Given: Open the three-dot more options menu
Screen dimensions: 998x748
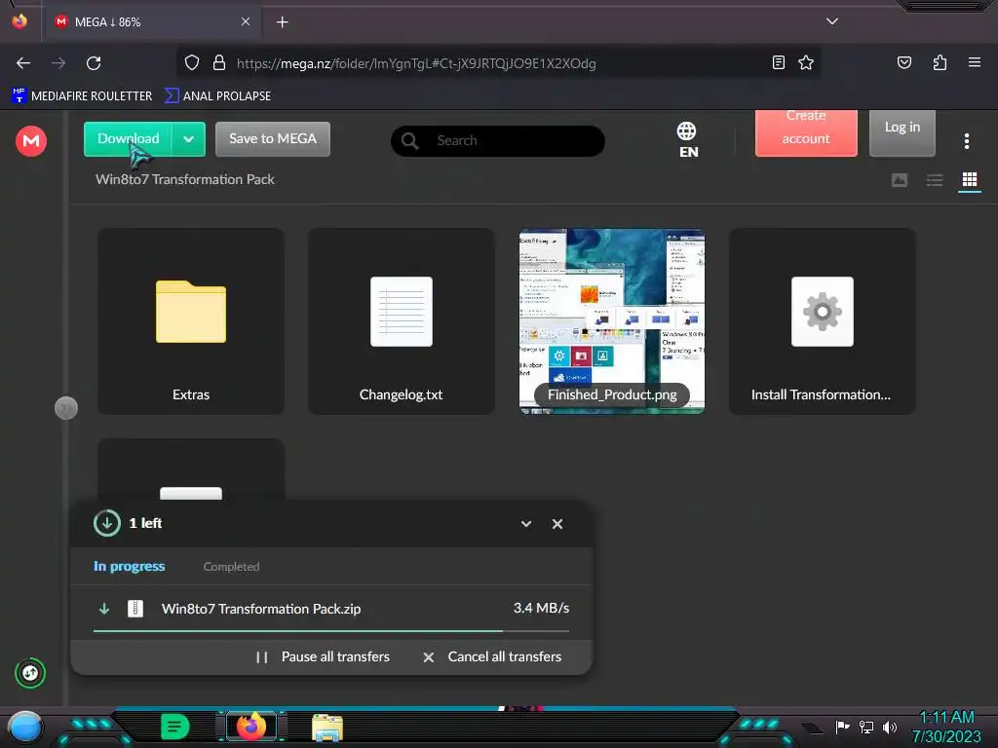Looking at the screenshot, I should coord(966,141).
